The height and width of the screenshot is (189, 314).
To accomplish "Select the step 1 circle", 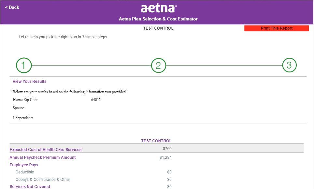I will tap(24, 66).
